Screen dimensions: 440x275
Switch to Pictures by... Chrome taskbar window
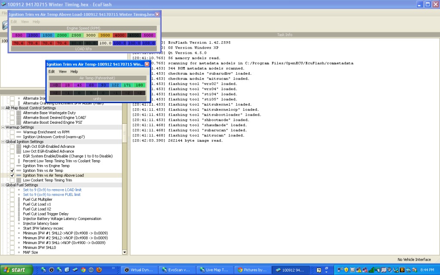252,270
